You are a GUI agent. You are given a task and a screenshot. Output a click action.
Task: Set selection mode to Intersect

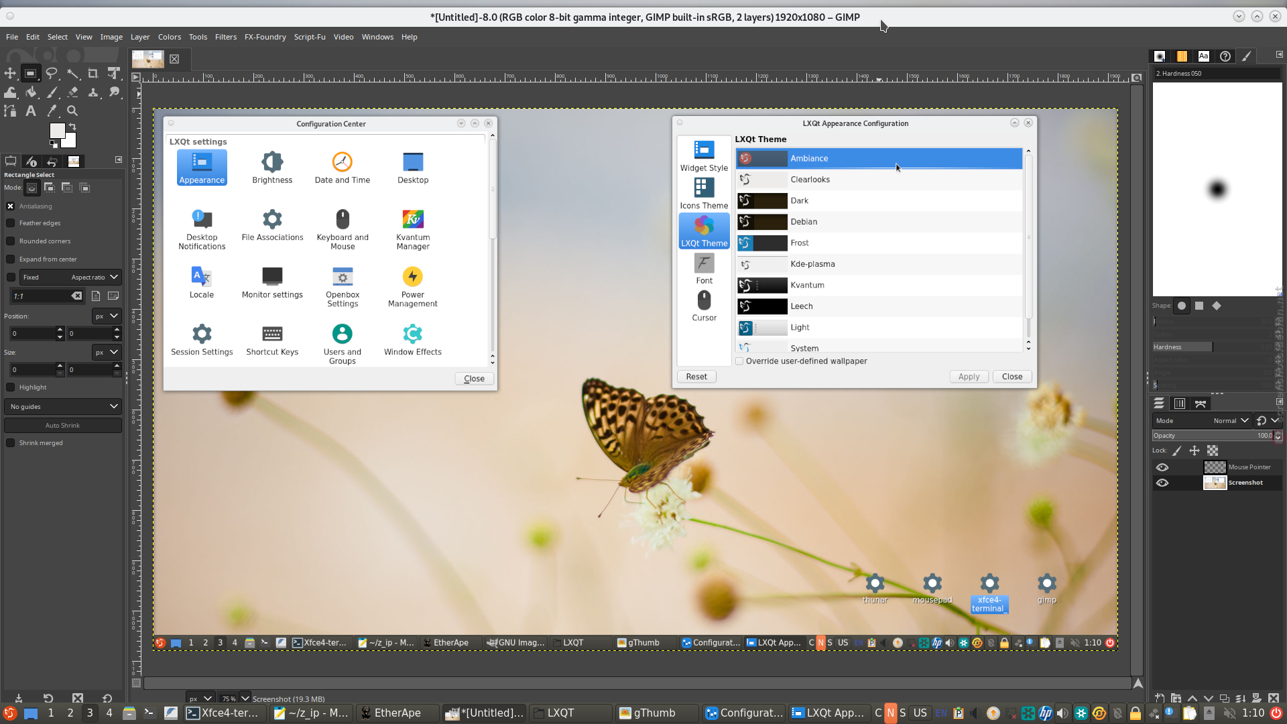84,188
